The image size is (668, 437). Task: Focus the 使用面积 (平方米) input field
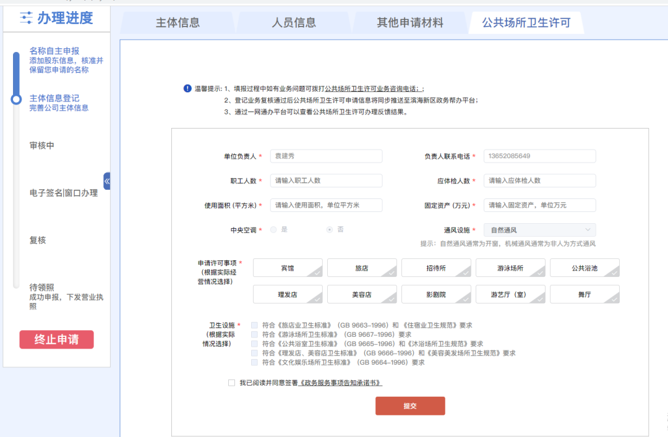pos(326,205)
